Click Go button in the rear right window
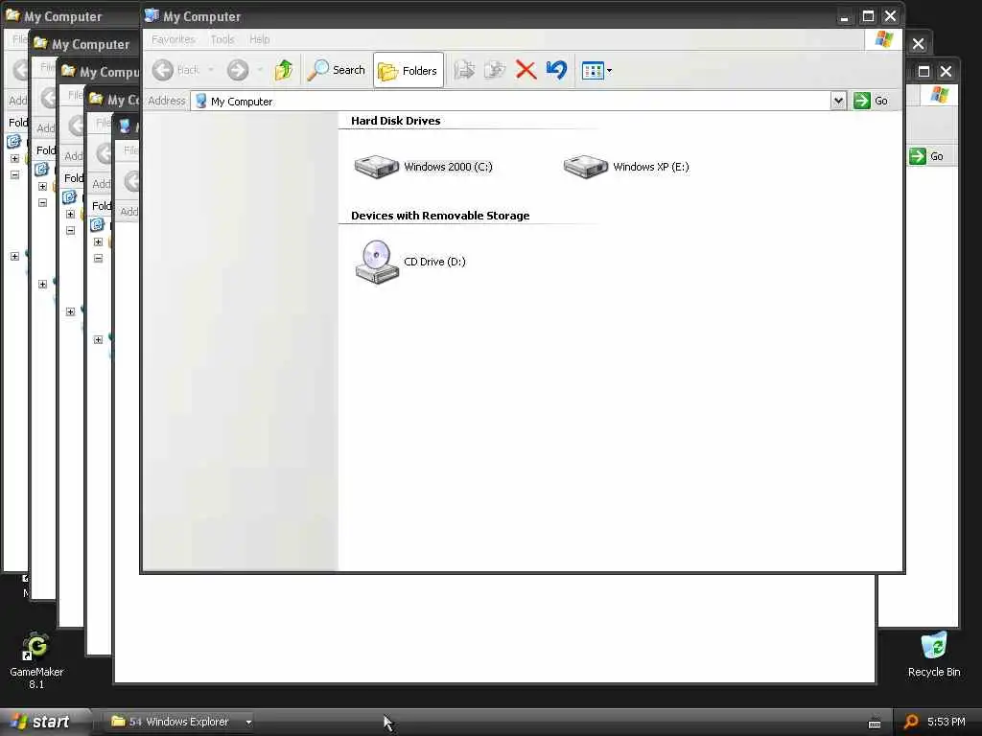 (927, 156)
